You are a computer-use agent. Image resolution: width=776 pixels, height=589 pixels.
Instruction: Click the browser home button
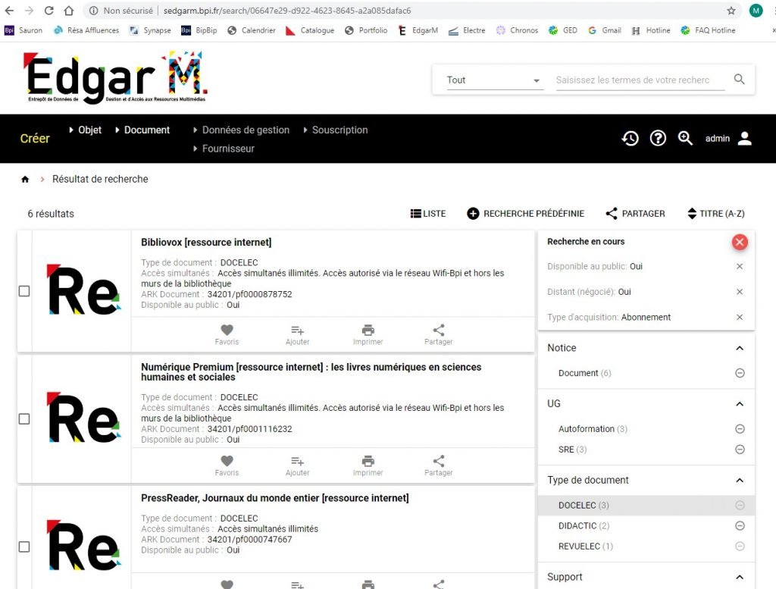click(x=69, y=11)
